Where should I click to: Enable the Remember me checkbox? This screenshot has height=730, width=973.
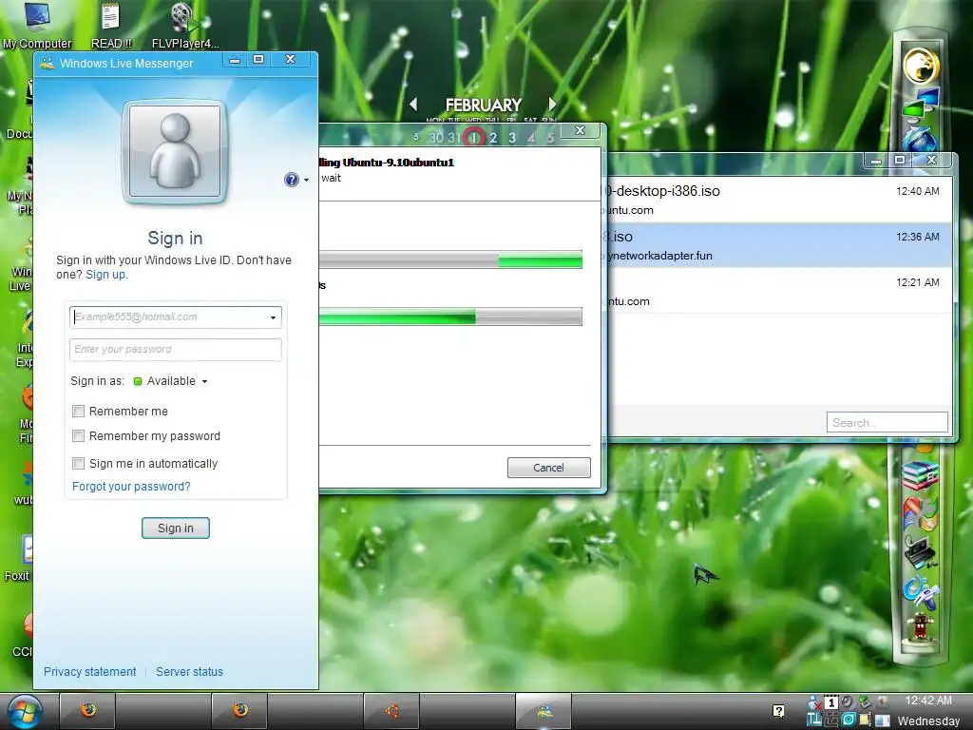[78, 411]
